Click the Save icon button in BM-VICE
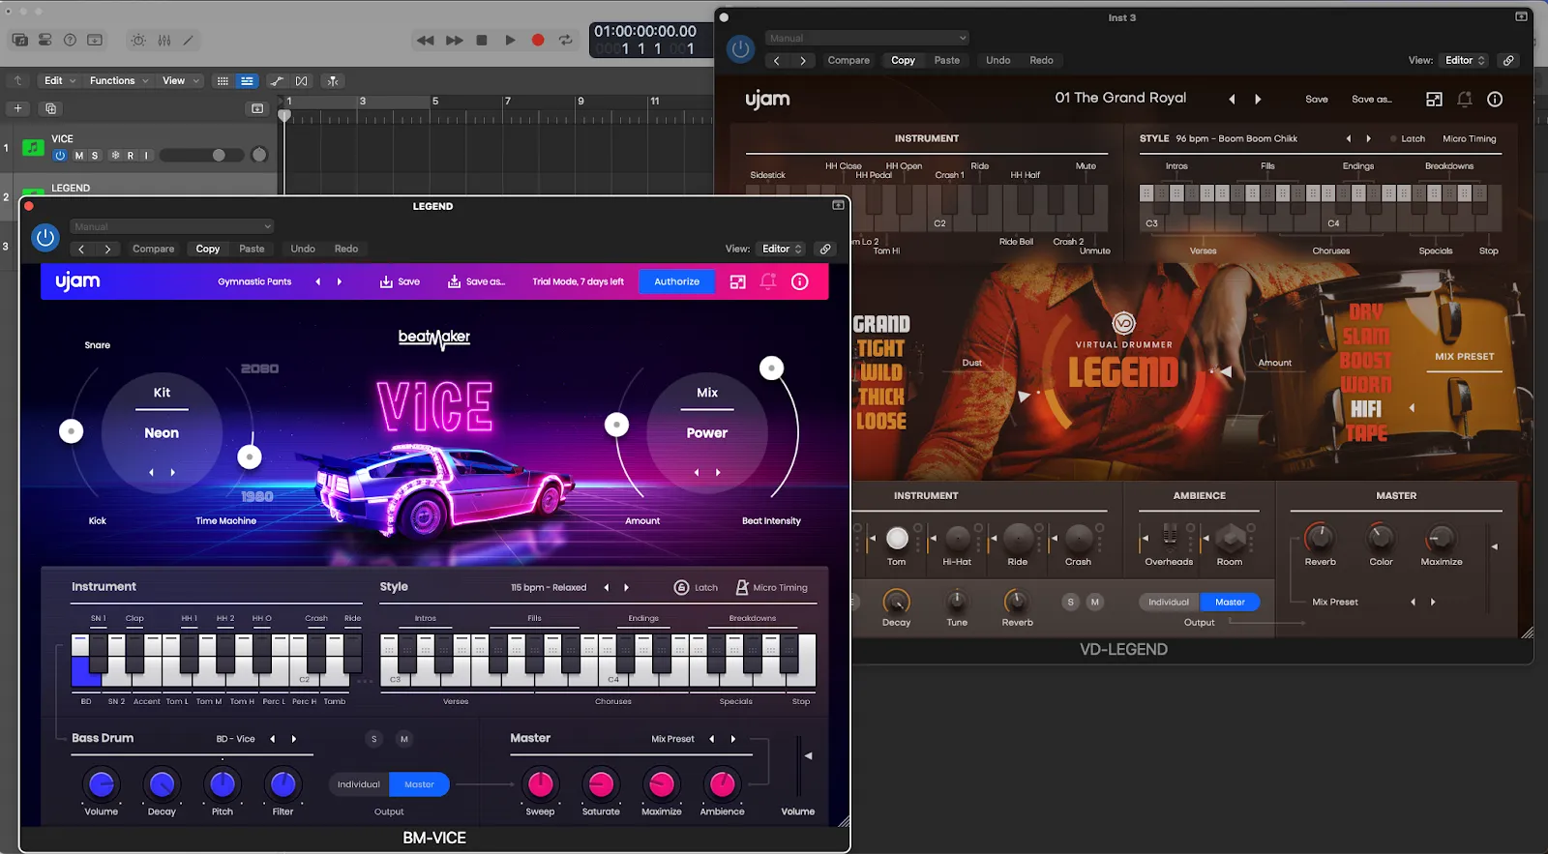This screenshot has height=854, width=1548. (x=400, y=281)
